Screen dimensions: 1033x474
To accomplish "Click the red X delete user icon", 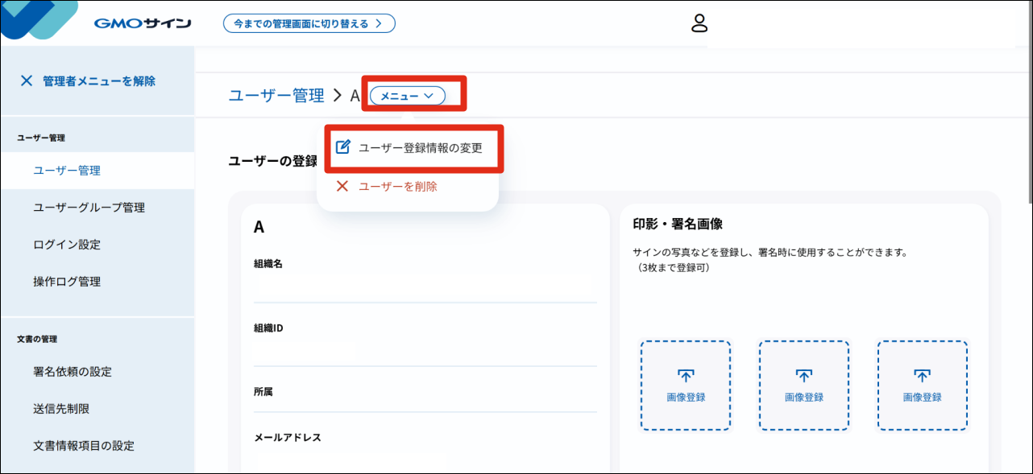I will (x=342, y=186).
